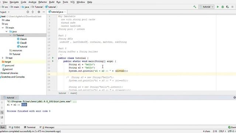
Task: Select the tutorial class in project tree
Action: [x=24, y=47]
